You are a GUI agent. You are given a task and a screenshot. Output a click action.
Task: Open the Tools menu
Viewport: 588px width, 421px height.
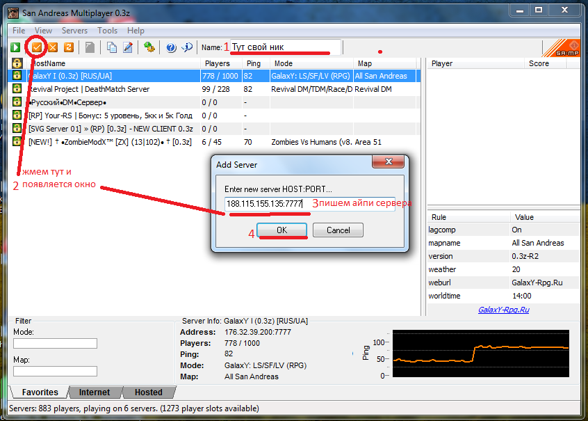108,31
